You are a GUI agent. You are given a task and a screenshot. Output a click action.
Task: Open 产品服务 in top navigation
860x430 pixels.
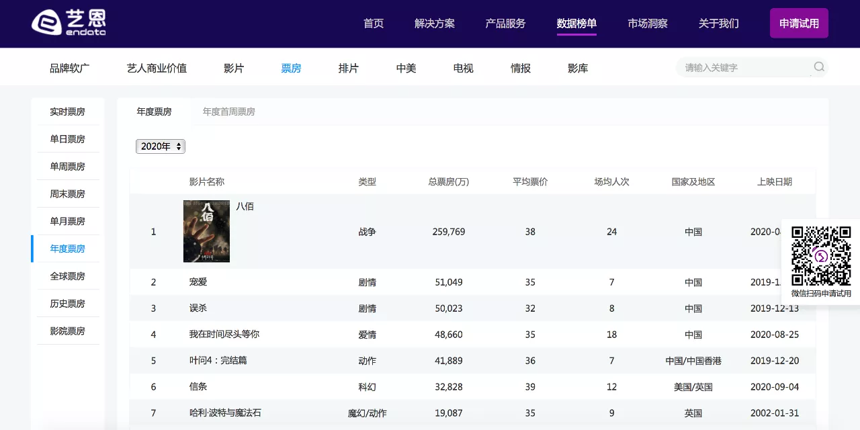pyautogui.click(x=505, y=24)
